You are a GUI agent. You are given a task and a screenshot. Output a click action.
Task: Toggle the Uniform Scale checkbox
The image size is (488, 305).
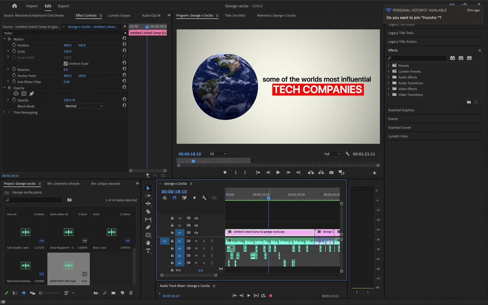(65, 63)
